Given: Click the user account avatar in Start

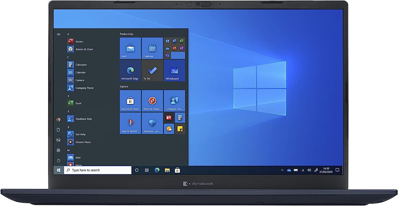Looking at the screenshot, I should pos(58,119).
